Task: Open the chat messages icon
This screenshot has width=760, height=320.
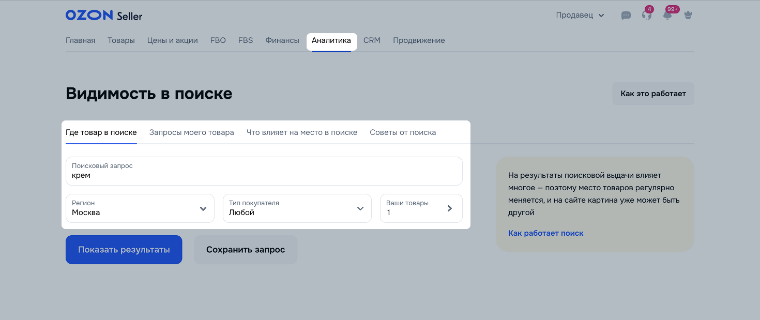Action: 626,16
